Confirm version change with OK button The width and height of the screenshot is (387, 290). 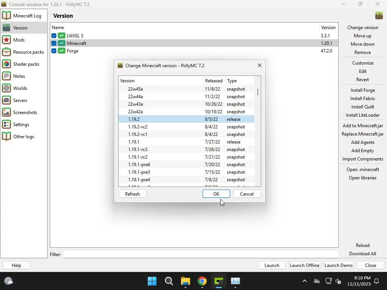(216, 194)
